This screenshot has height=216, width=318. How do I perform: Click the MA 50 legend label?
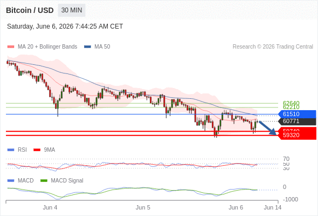[x=102, y=47]
